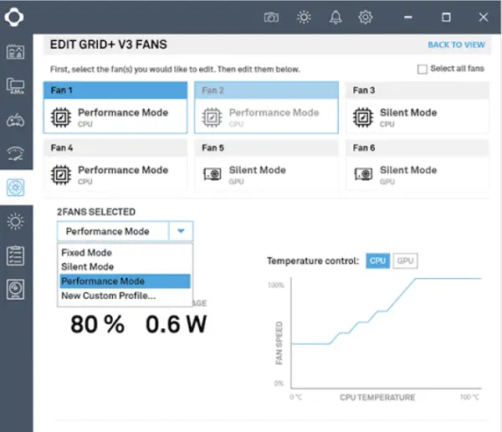Select the Fan 3 card header

tap(417, 90)
